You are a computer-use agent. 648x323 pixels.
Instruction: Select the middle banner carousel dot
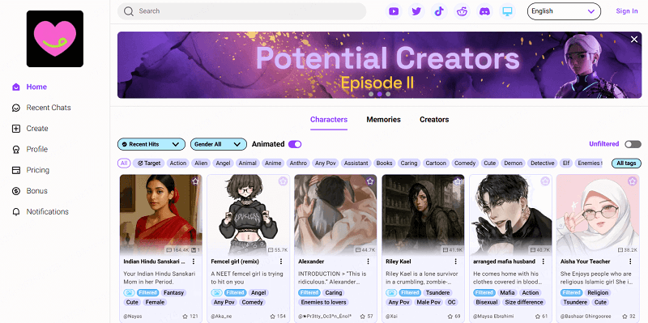pyautogui.click(x=379, y=94)
